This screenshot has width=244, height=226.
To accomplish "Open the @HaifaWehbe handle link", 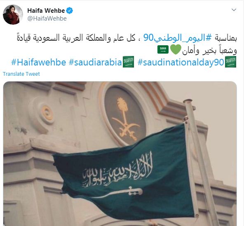I will click(47, 19).
